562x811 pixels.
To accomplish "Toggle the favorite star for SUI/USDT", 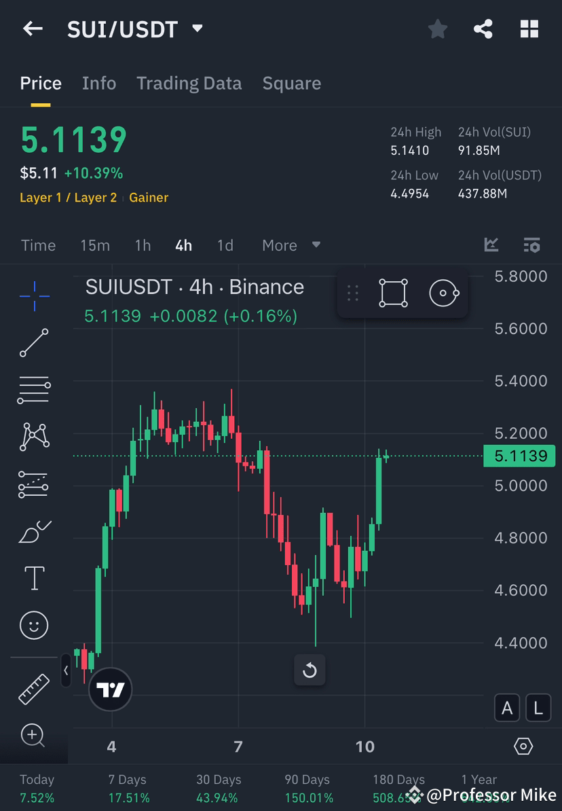I will (437, 29).
